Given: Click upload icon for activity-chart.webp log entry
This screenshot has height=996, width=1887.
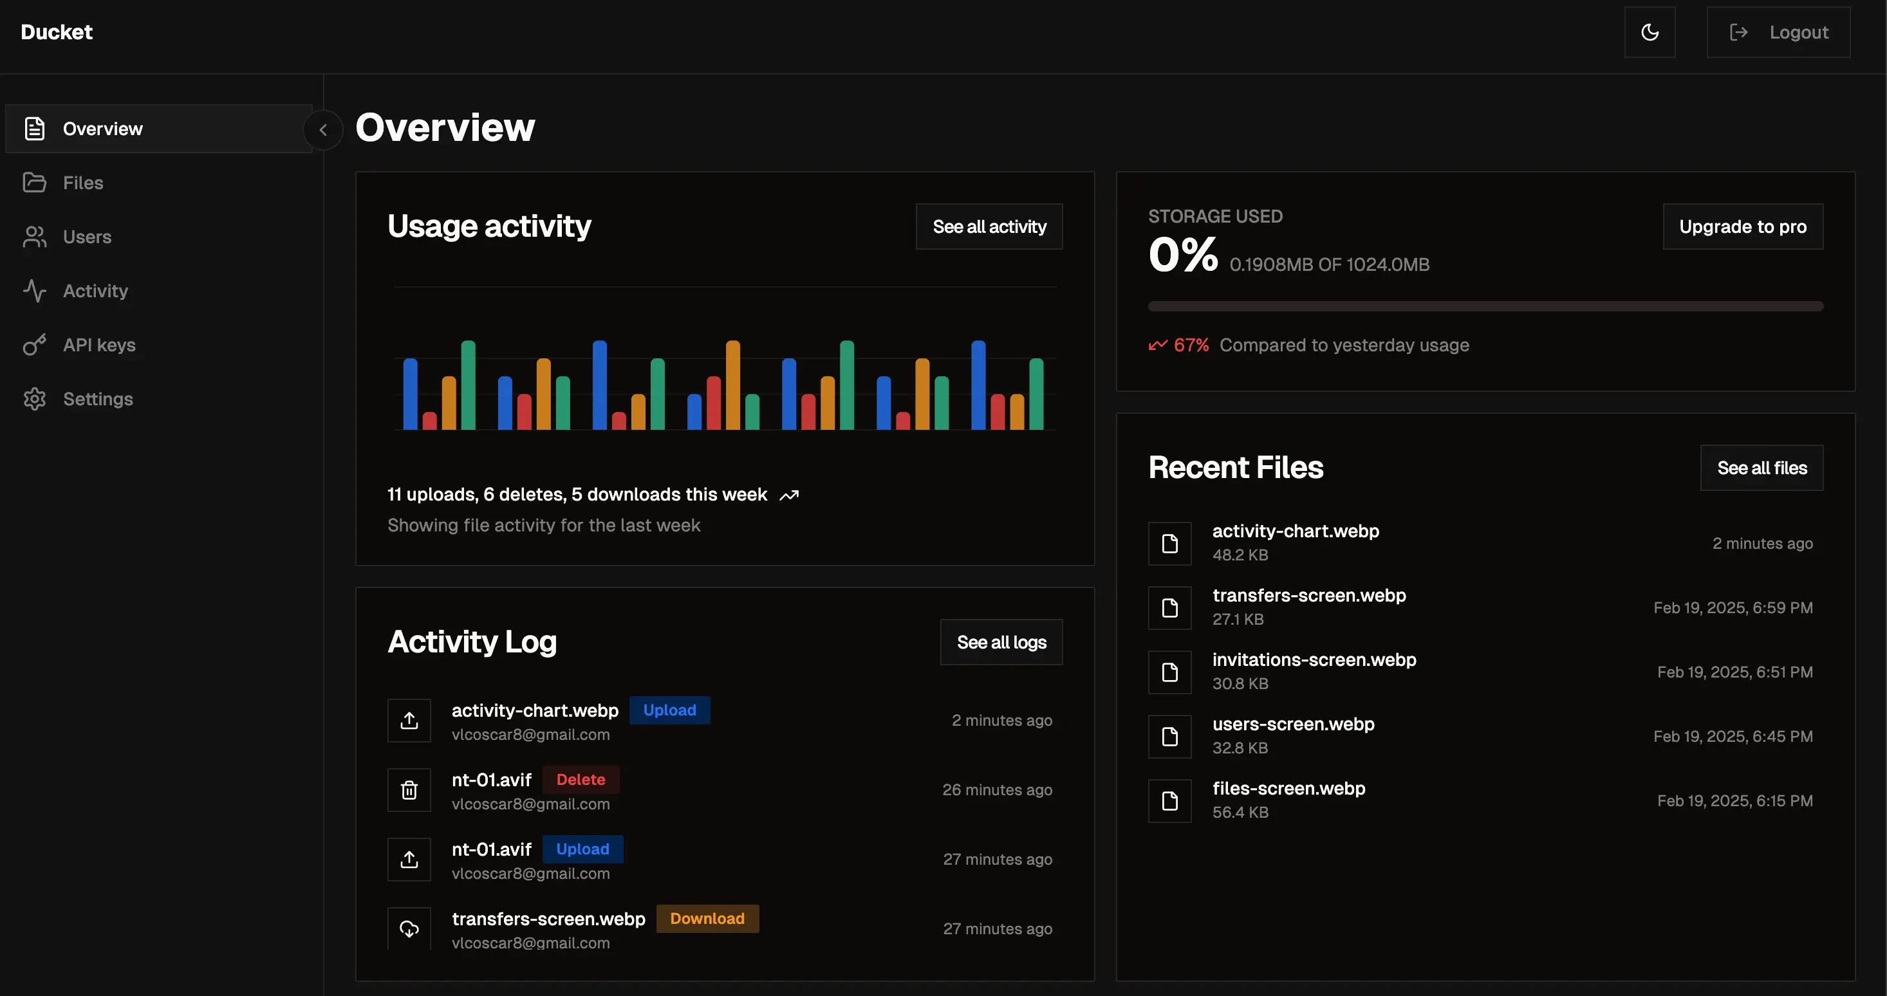Looking at the screenshot, I should [409, 721].
